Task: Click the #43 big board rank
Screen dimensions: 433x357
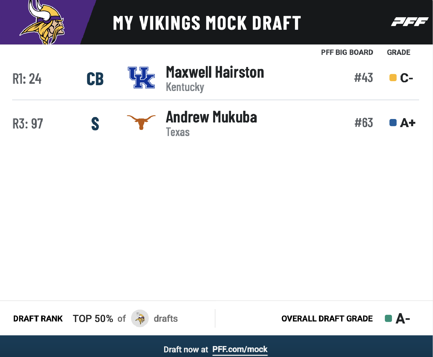Action: [364, 78]
